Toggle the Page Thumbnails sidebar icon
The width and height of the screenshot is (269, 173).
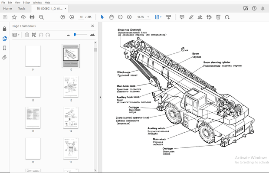pos(5,39)
